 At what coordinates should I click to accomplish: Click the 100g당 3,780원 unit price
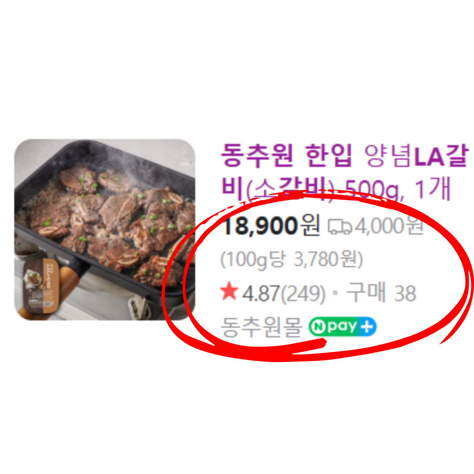click(x=291, y=259)
